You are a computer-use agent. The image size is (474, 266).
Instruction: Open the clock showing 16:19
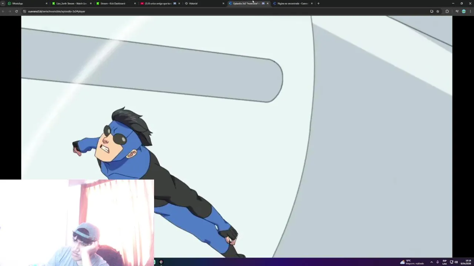466,262
